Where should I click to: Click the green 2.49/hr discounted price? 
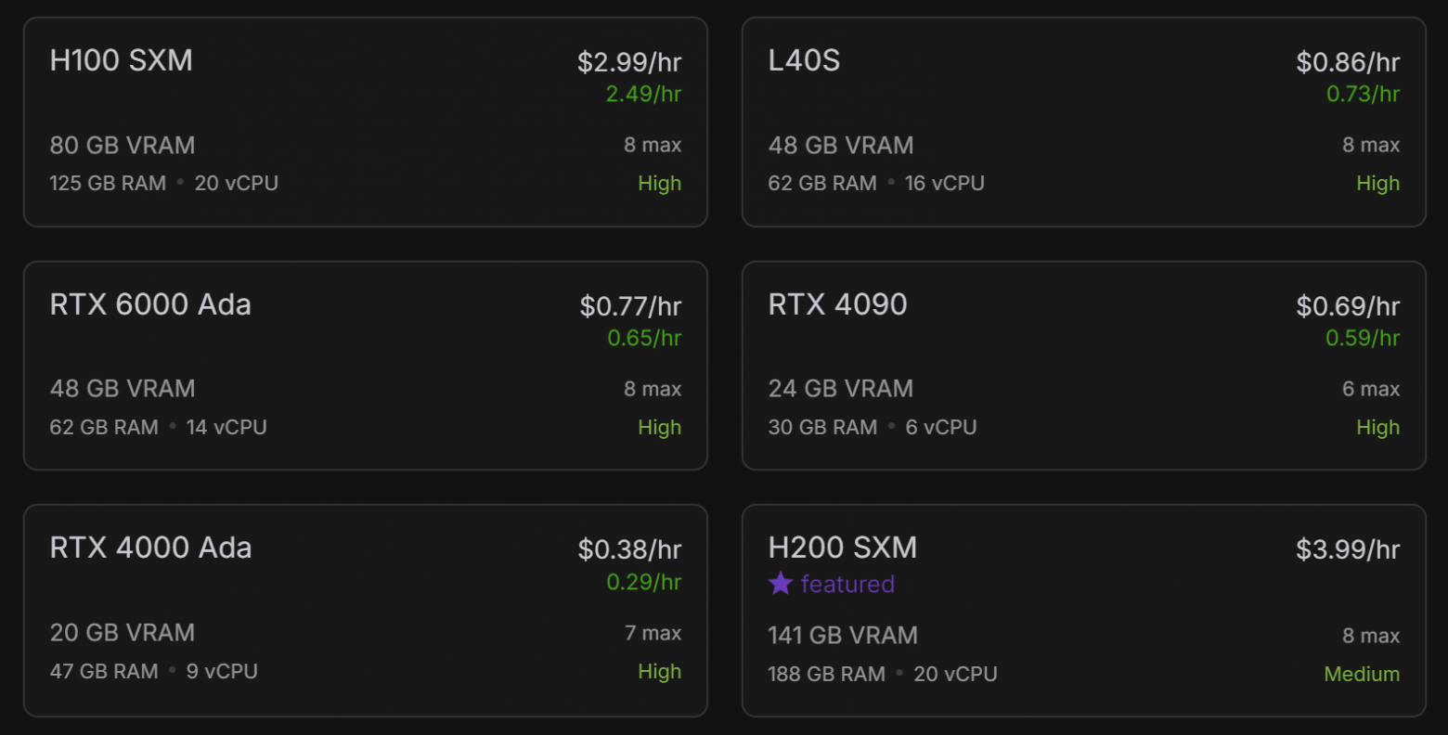(x=643, y=94)
